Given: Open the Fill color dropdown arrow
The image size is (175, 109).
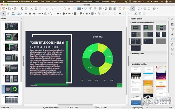Looking at the screenshot, I should 22,14.
